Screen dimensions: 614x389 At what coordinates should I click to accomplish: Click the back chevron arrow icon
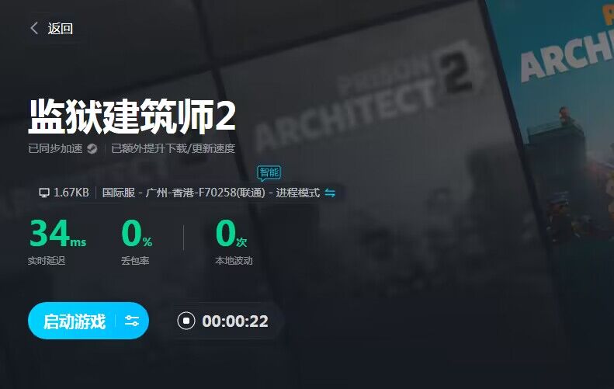(34, 28)
